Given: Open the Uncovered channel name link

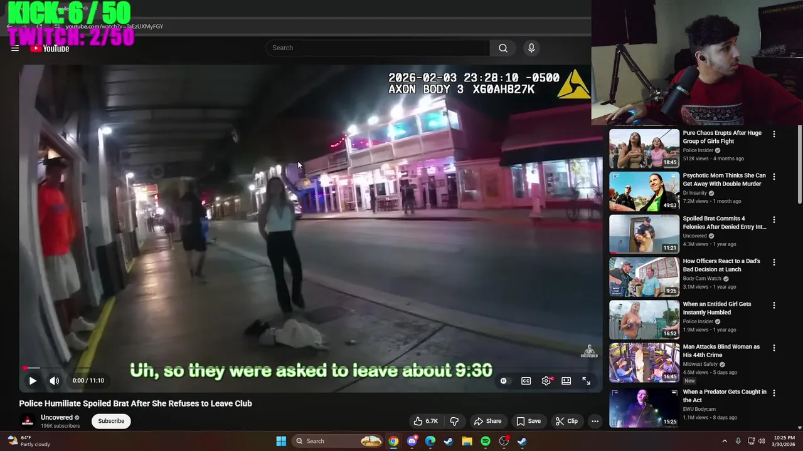Looking at the screenshot, I should tap(56, 417).
